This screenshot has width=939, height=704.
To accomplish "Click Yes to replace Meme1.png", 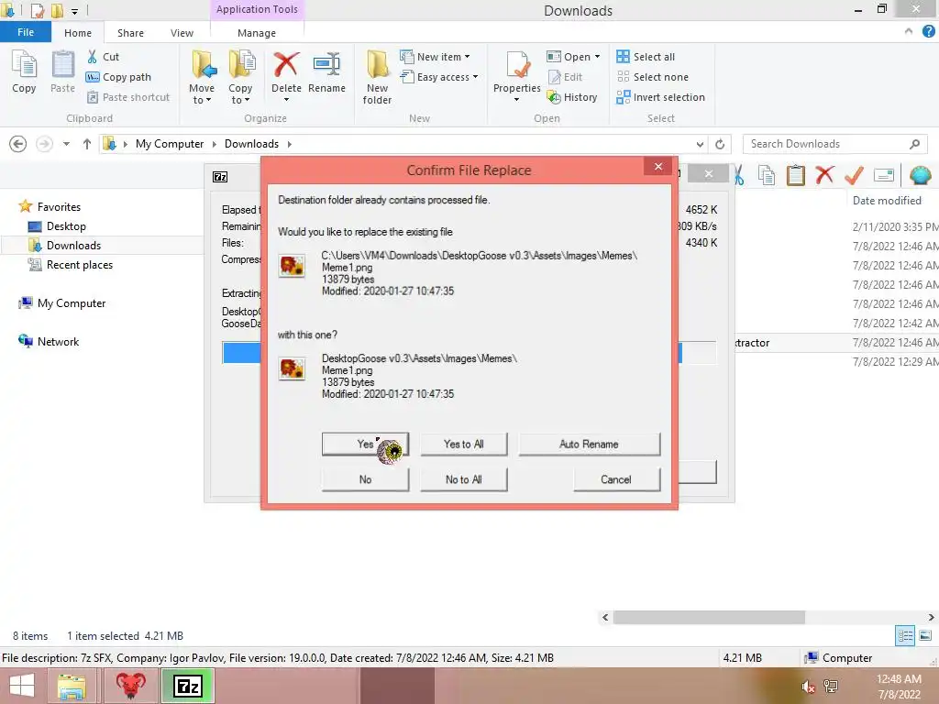I will 365,445.
